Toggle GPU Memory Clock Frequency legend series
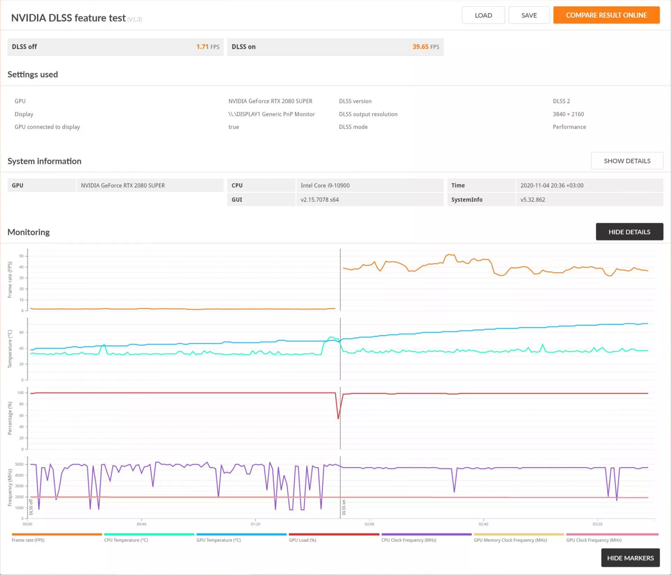The height and width of the screenshot is (575, 671). [519, 538]
